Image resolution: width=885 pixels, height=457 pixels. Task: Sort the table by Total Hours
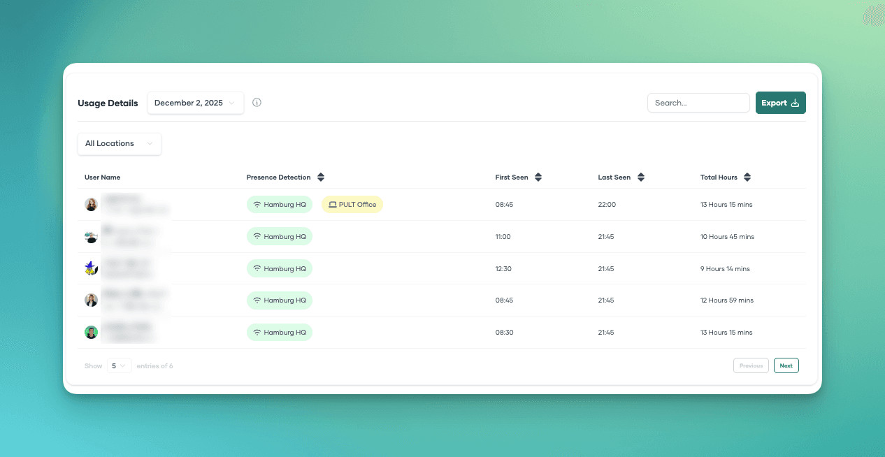(747, 177)
